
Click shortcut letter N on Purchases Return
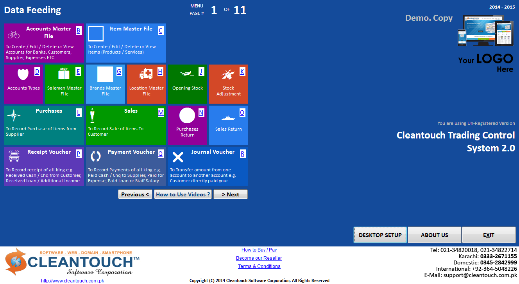coord(201,113)
